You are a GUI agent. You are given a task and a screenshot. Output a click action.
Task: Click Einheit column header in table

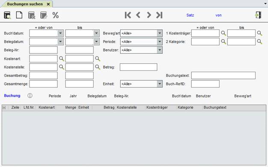84,108
